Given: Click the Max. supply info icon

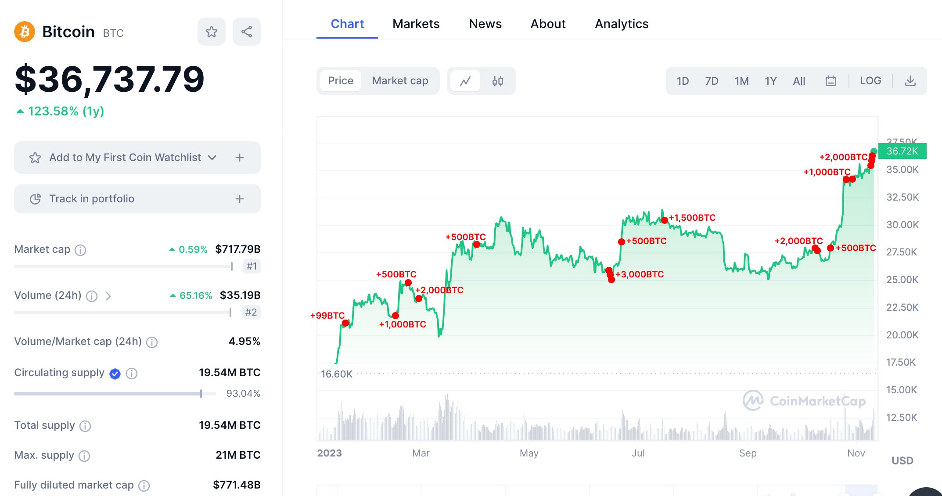Looking at the screenshot, I should click(x=84, y=456).
